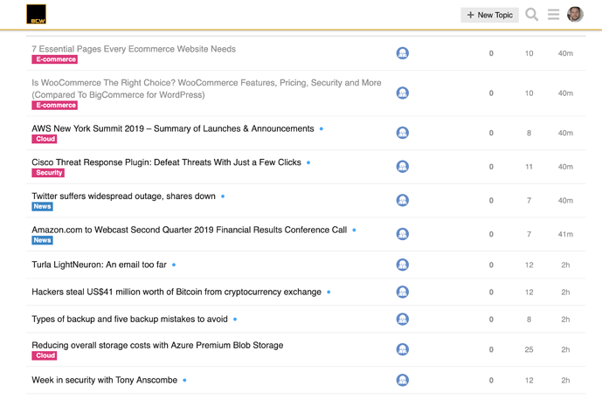The image size is (602, 399).
Task: Click 2h activity time in Hackers steal Bitcoin row
Action: click(x=565, y=292)
